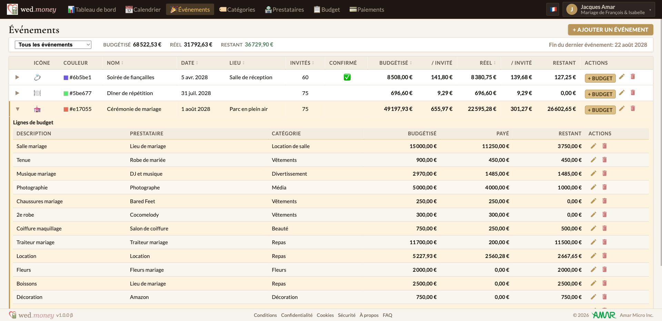This screenshot has width=662, height=321.
Task: Click the #e17055 color swatch
Action: click(x=66, y=109)
